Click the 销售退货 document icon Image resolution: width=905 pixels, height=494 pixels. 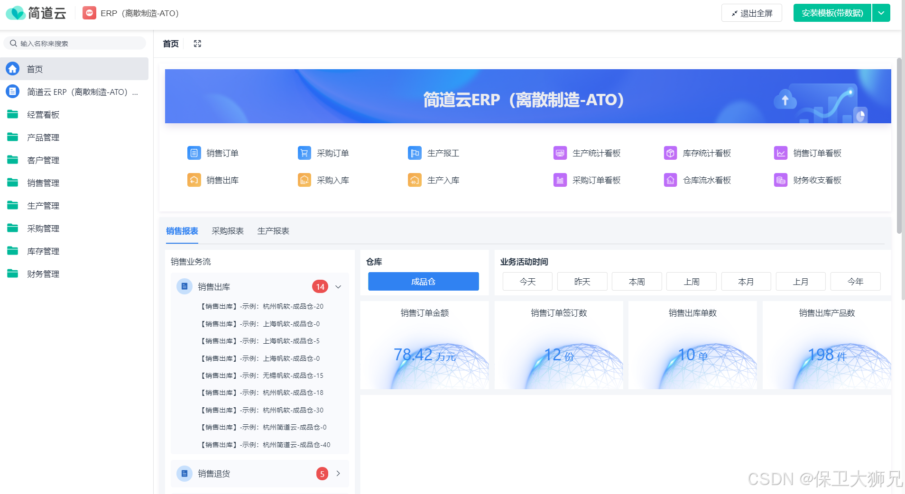click(x=185, y=473)
